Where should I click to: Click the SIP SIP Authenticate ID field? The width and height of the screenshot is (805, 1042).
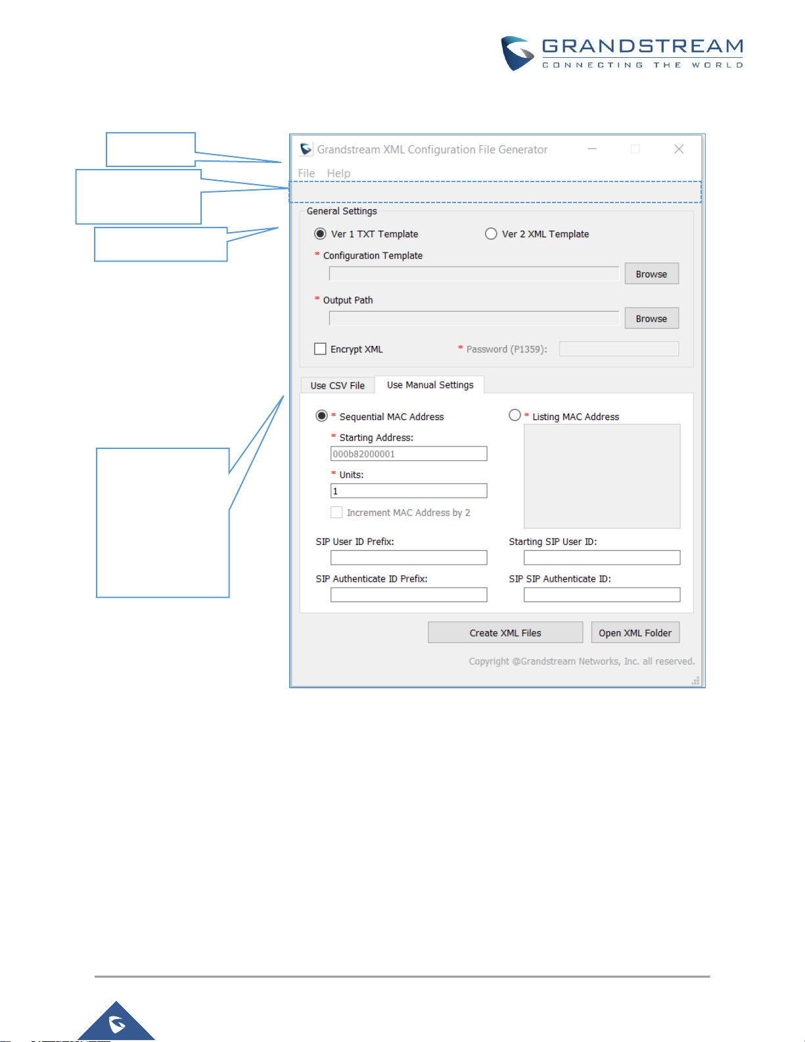pyautogui.click(x=602, y=595)
